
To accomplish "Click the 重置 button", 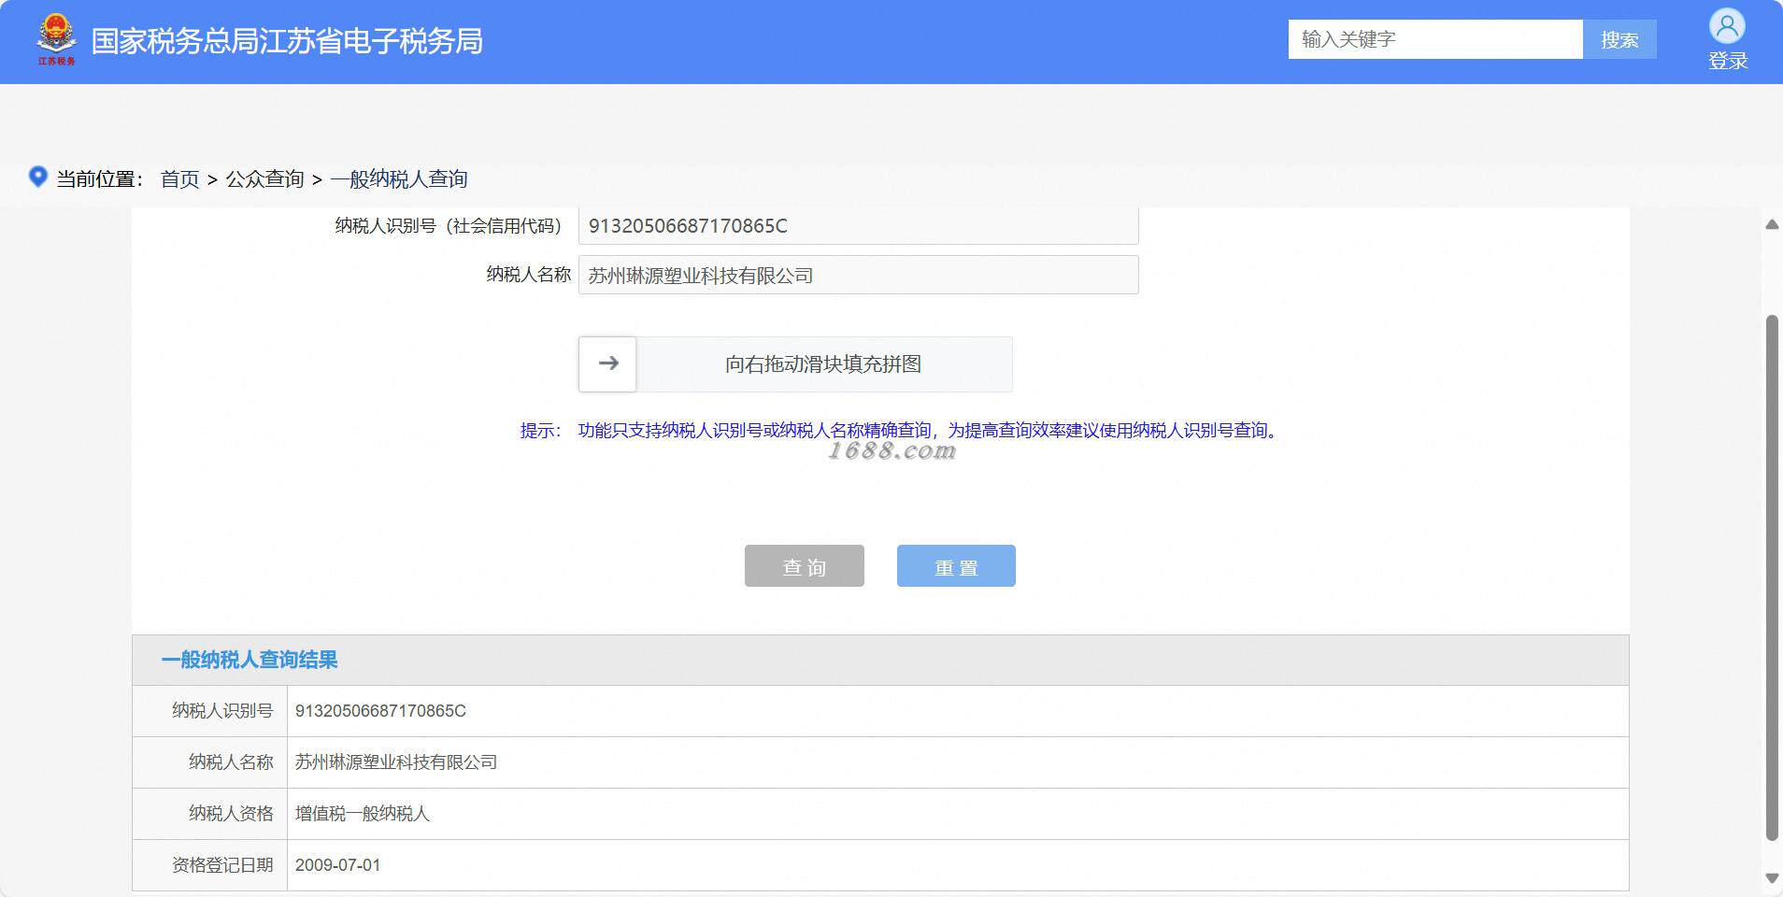I will point(956,566).
